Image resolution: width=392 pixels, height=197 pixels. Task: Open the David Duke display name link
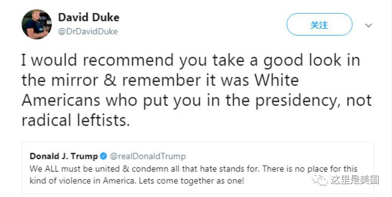click(x=89, y=18)
